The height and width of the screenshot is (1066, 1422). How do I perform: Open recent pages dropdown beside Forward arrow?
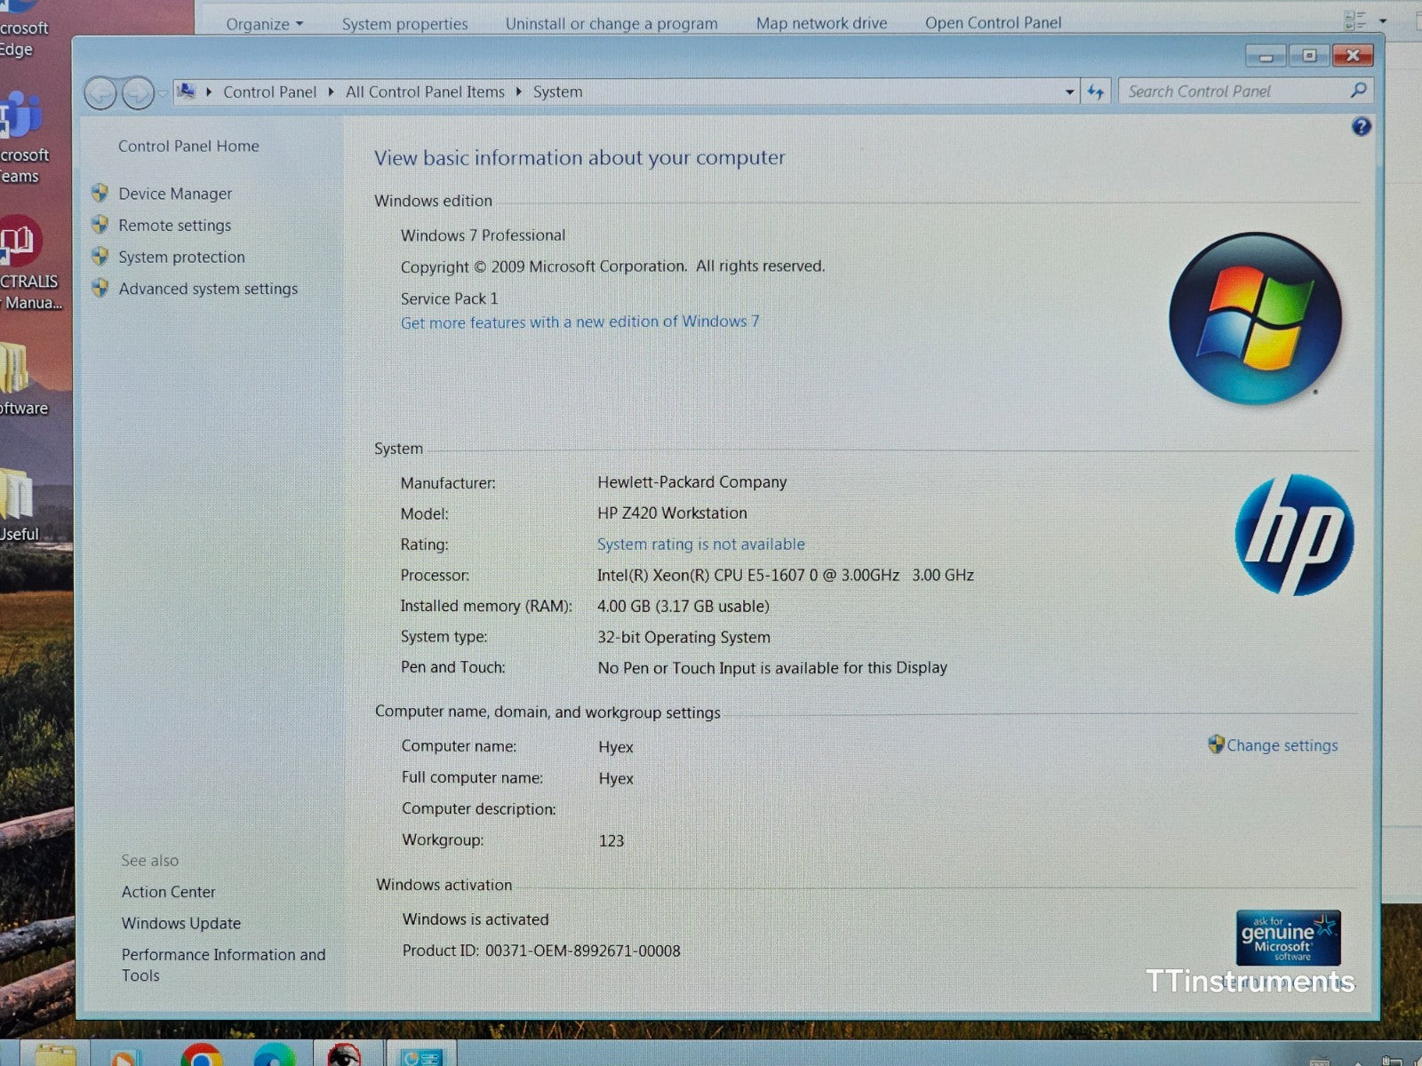tap(164, 92)
